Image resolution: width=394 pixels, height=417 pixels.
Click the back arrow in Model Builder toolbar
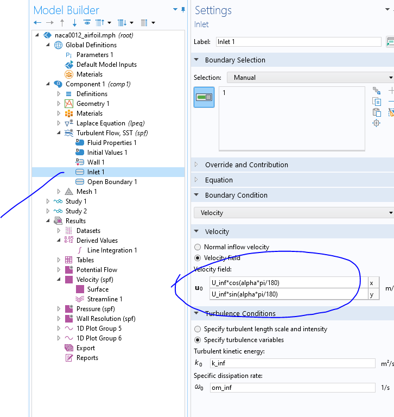(37, 23)
